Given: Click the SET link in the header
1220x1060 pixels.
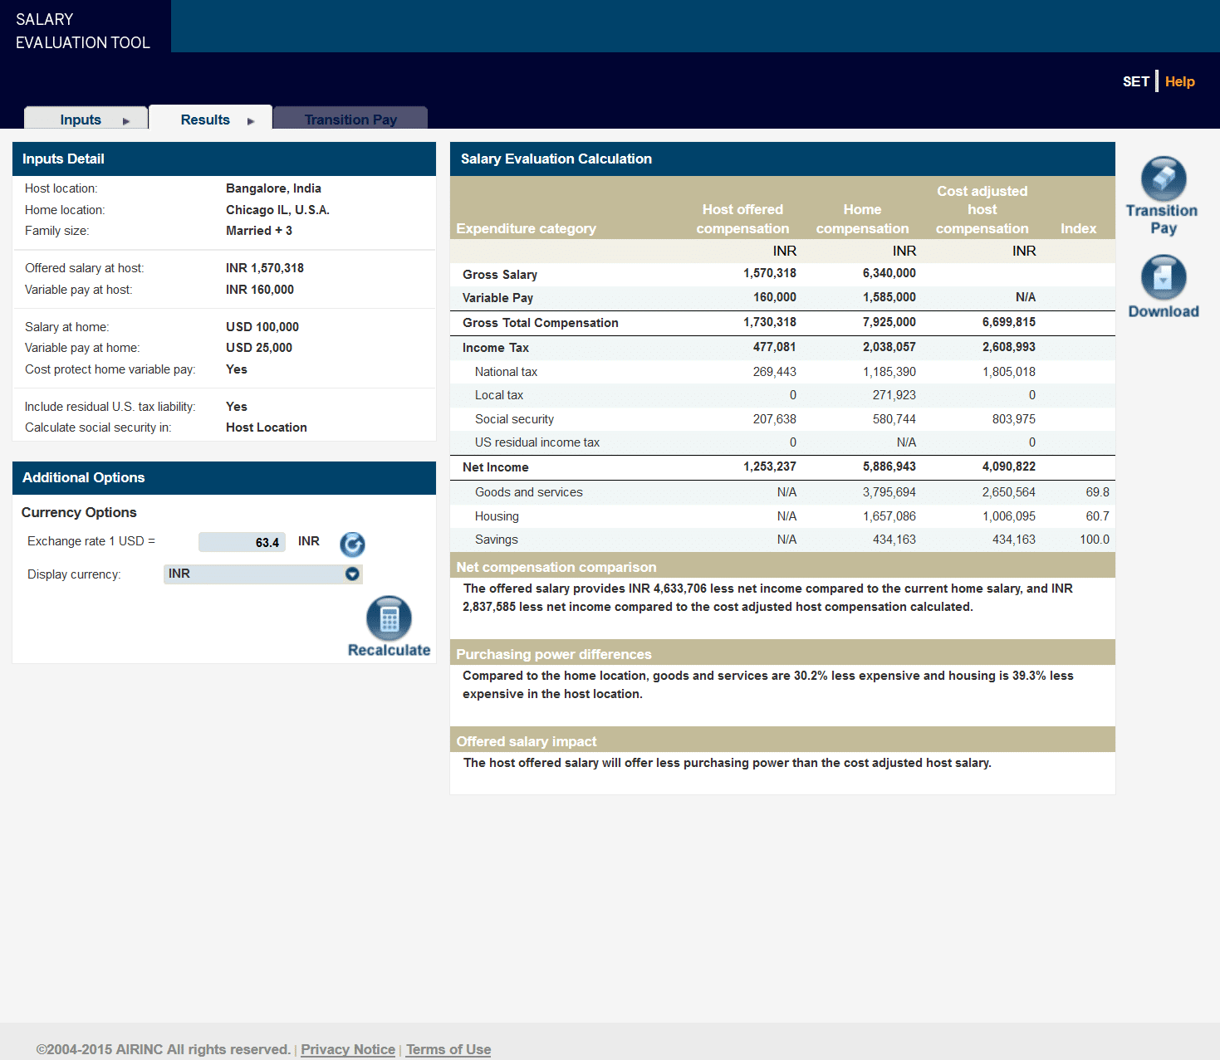Looking at the screenshot, I should click(x=1135, y=81).
